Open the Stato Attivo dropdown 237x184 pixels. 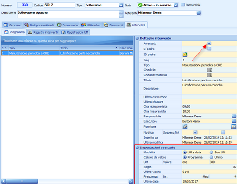[x=176, y=5]
